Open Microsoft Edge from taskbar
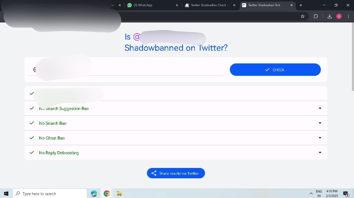 click(x=94, y=194)
